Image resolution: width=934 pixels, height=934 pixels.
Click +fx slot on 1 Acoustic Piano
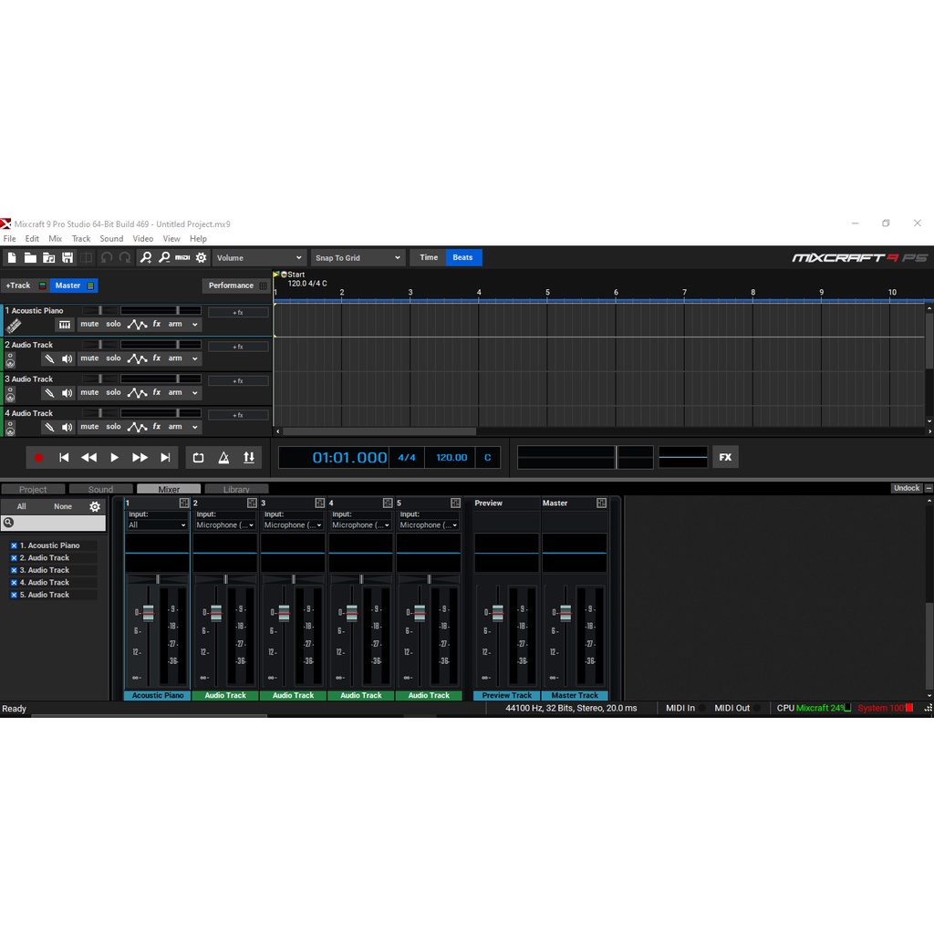pyautogui.click(x=238, y=313)
